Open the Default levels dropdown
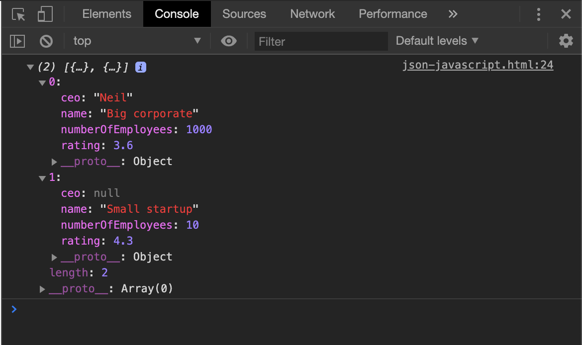The height and width of the screenshot is (345, 582). click(x=436, y=41)
